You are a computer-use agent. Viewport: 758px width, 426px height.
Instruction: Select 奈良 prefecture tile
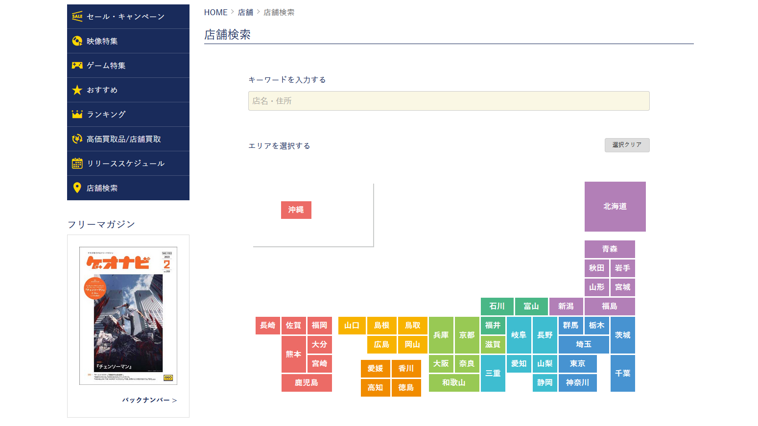click(x=467, y=364)
